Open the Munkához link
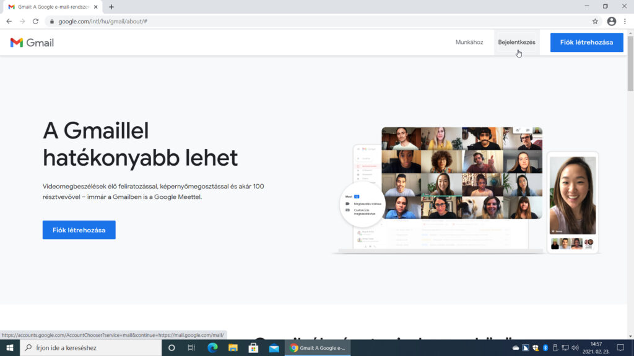Viewport: 634px width, 356px height. pos(469,43)
